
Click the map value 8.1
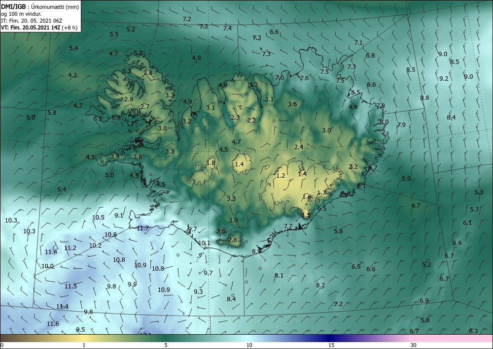(x=279, y=276)
